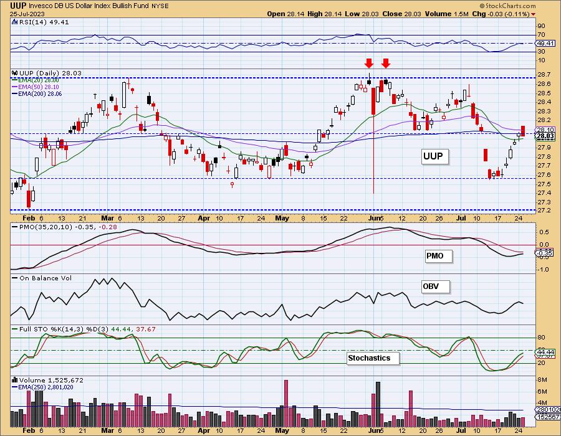Screen dimensions: 561x436
Task: Click the 28.7 price axis label
Action: 544,75
